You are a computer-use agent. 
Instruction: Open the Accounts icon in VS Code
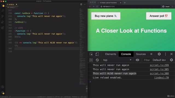pyautogui.click(x=3, y=87)
